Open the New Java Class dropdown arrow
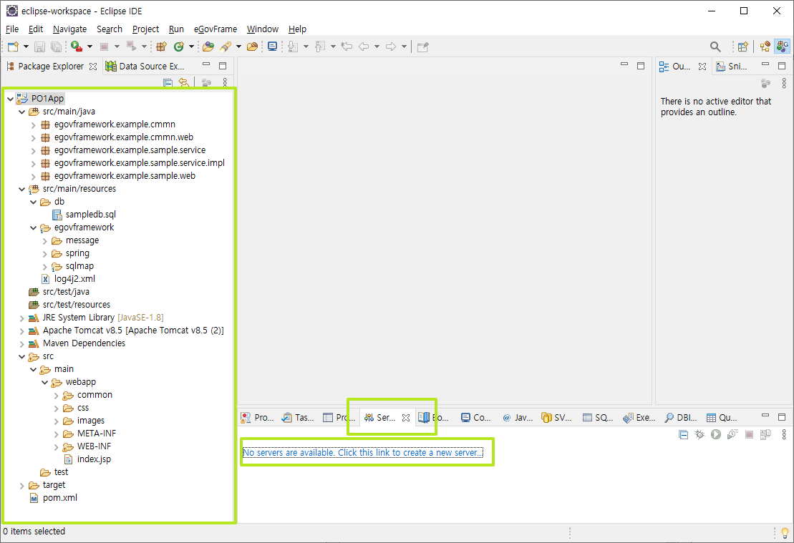 pos(191,47)
